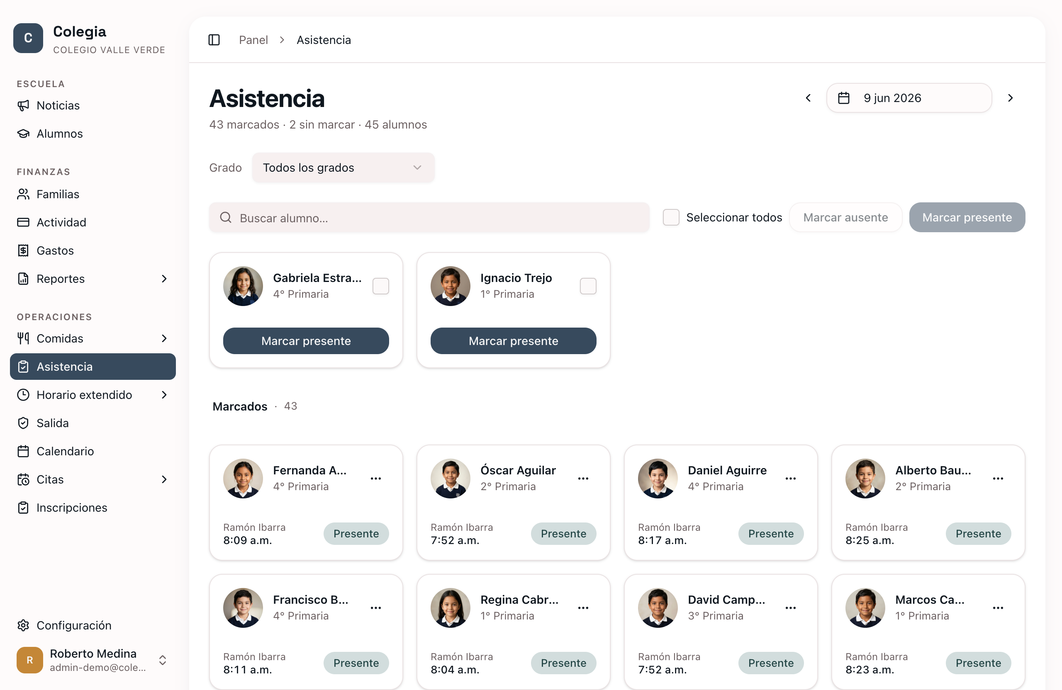
Task: Follow the Panel breadcrumb link
Action: 253,40
